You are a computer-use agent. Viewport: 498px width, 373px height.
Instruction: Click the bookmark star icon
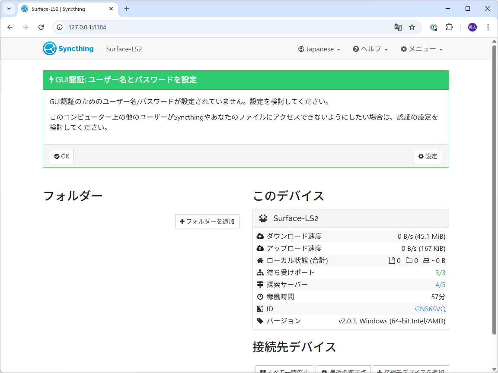click(412, 27)
